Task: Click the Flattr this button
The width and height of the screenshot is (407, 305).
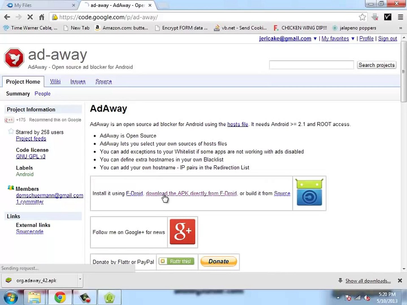Action: point(177,261)
